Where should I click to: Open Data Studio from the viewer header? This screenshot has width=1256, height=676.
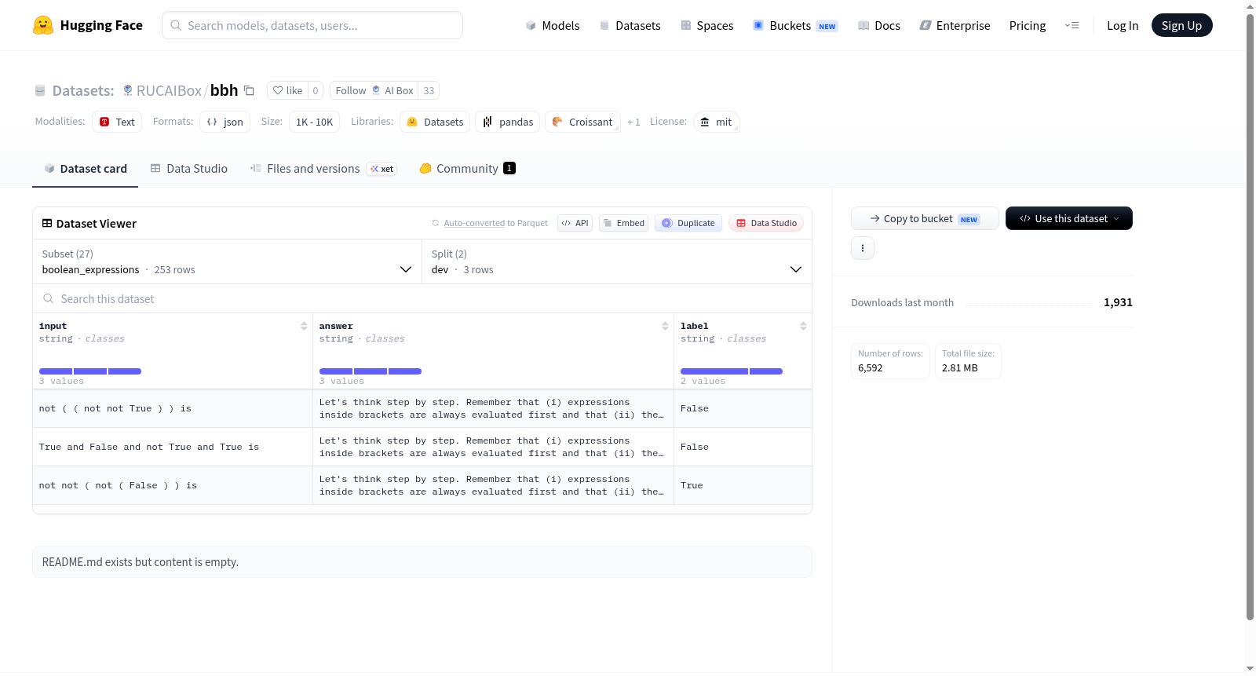point(766,223)
